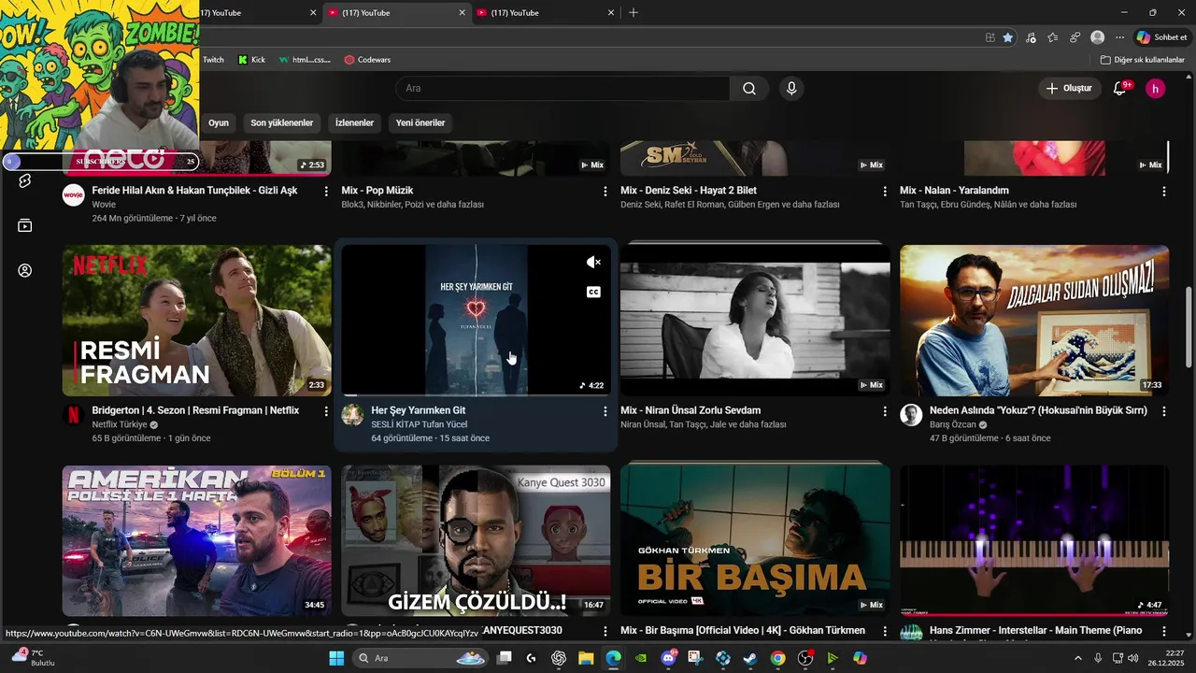1196x673 pixels.
Task: Toggle captions on Her Şey Yarımken Git preview
Action: (593, 293)
